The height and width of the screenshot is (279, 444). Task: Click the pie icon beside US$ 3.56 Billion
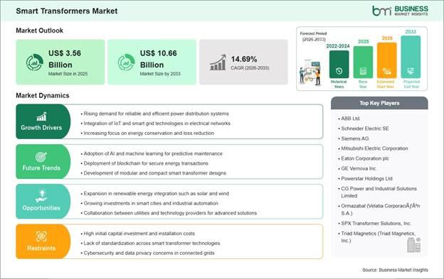pos(35,62)
